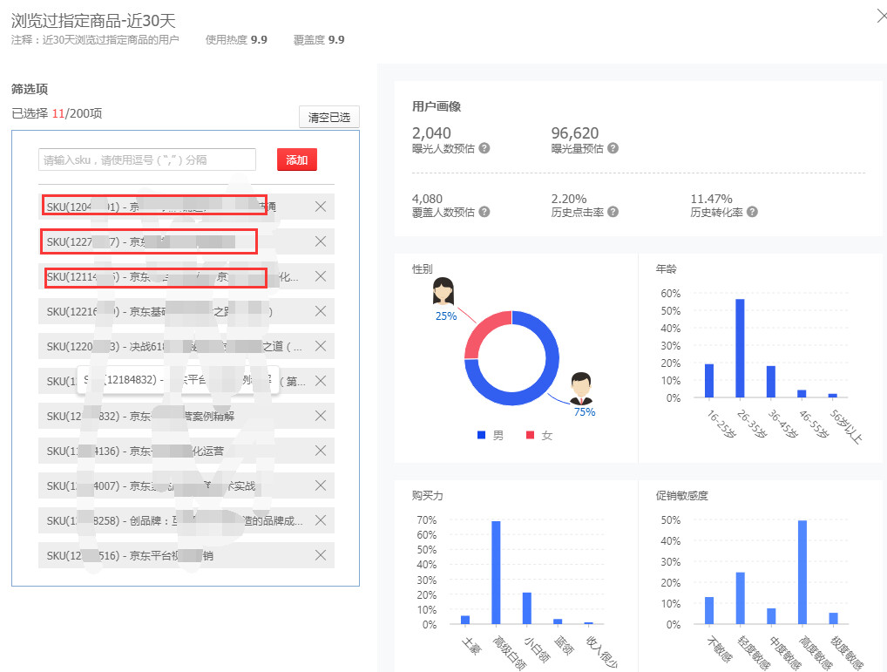Close the 浏览过指定商品 dialog

click(x=881, y=14)
